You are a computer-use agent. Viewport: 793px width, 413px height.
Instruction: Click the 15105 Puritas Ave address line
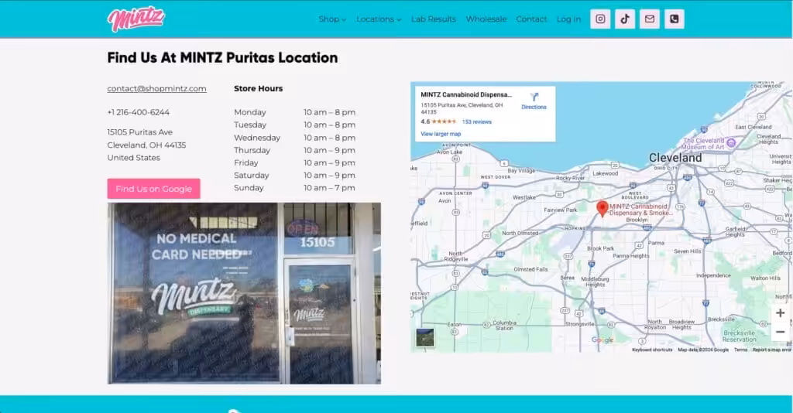pyautogui.click(x=140, y=132)
